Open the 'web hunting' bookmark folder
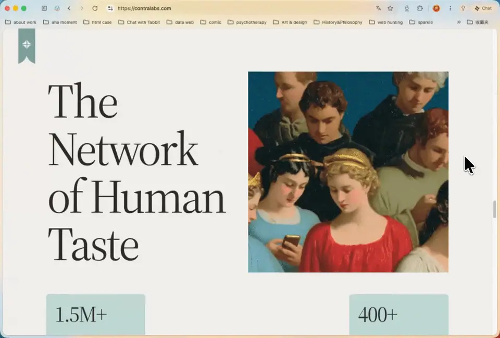Viewport: 500px width, 338px height. point(386,22)
